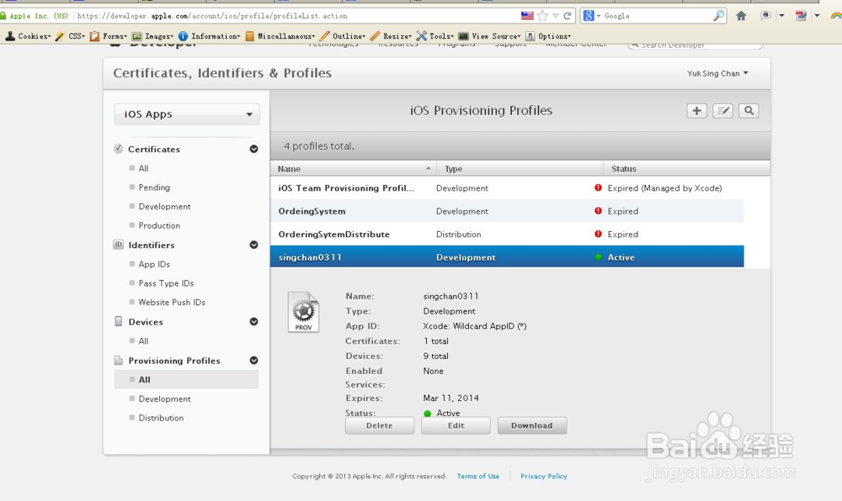
Task: Open the Terms of Use link
Action: tap(478, 476)
